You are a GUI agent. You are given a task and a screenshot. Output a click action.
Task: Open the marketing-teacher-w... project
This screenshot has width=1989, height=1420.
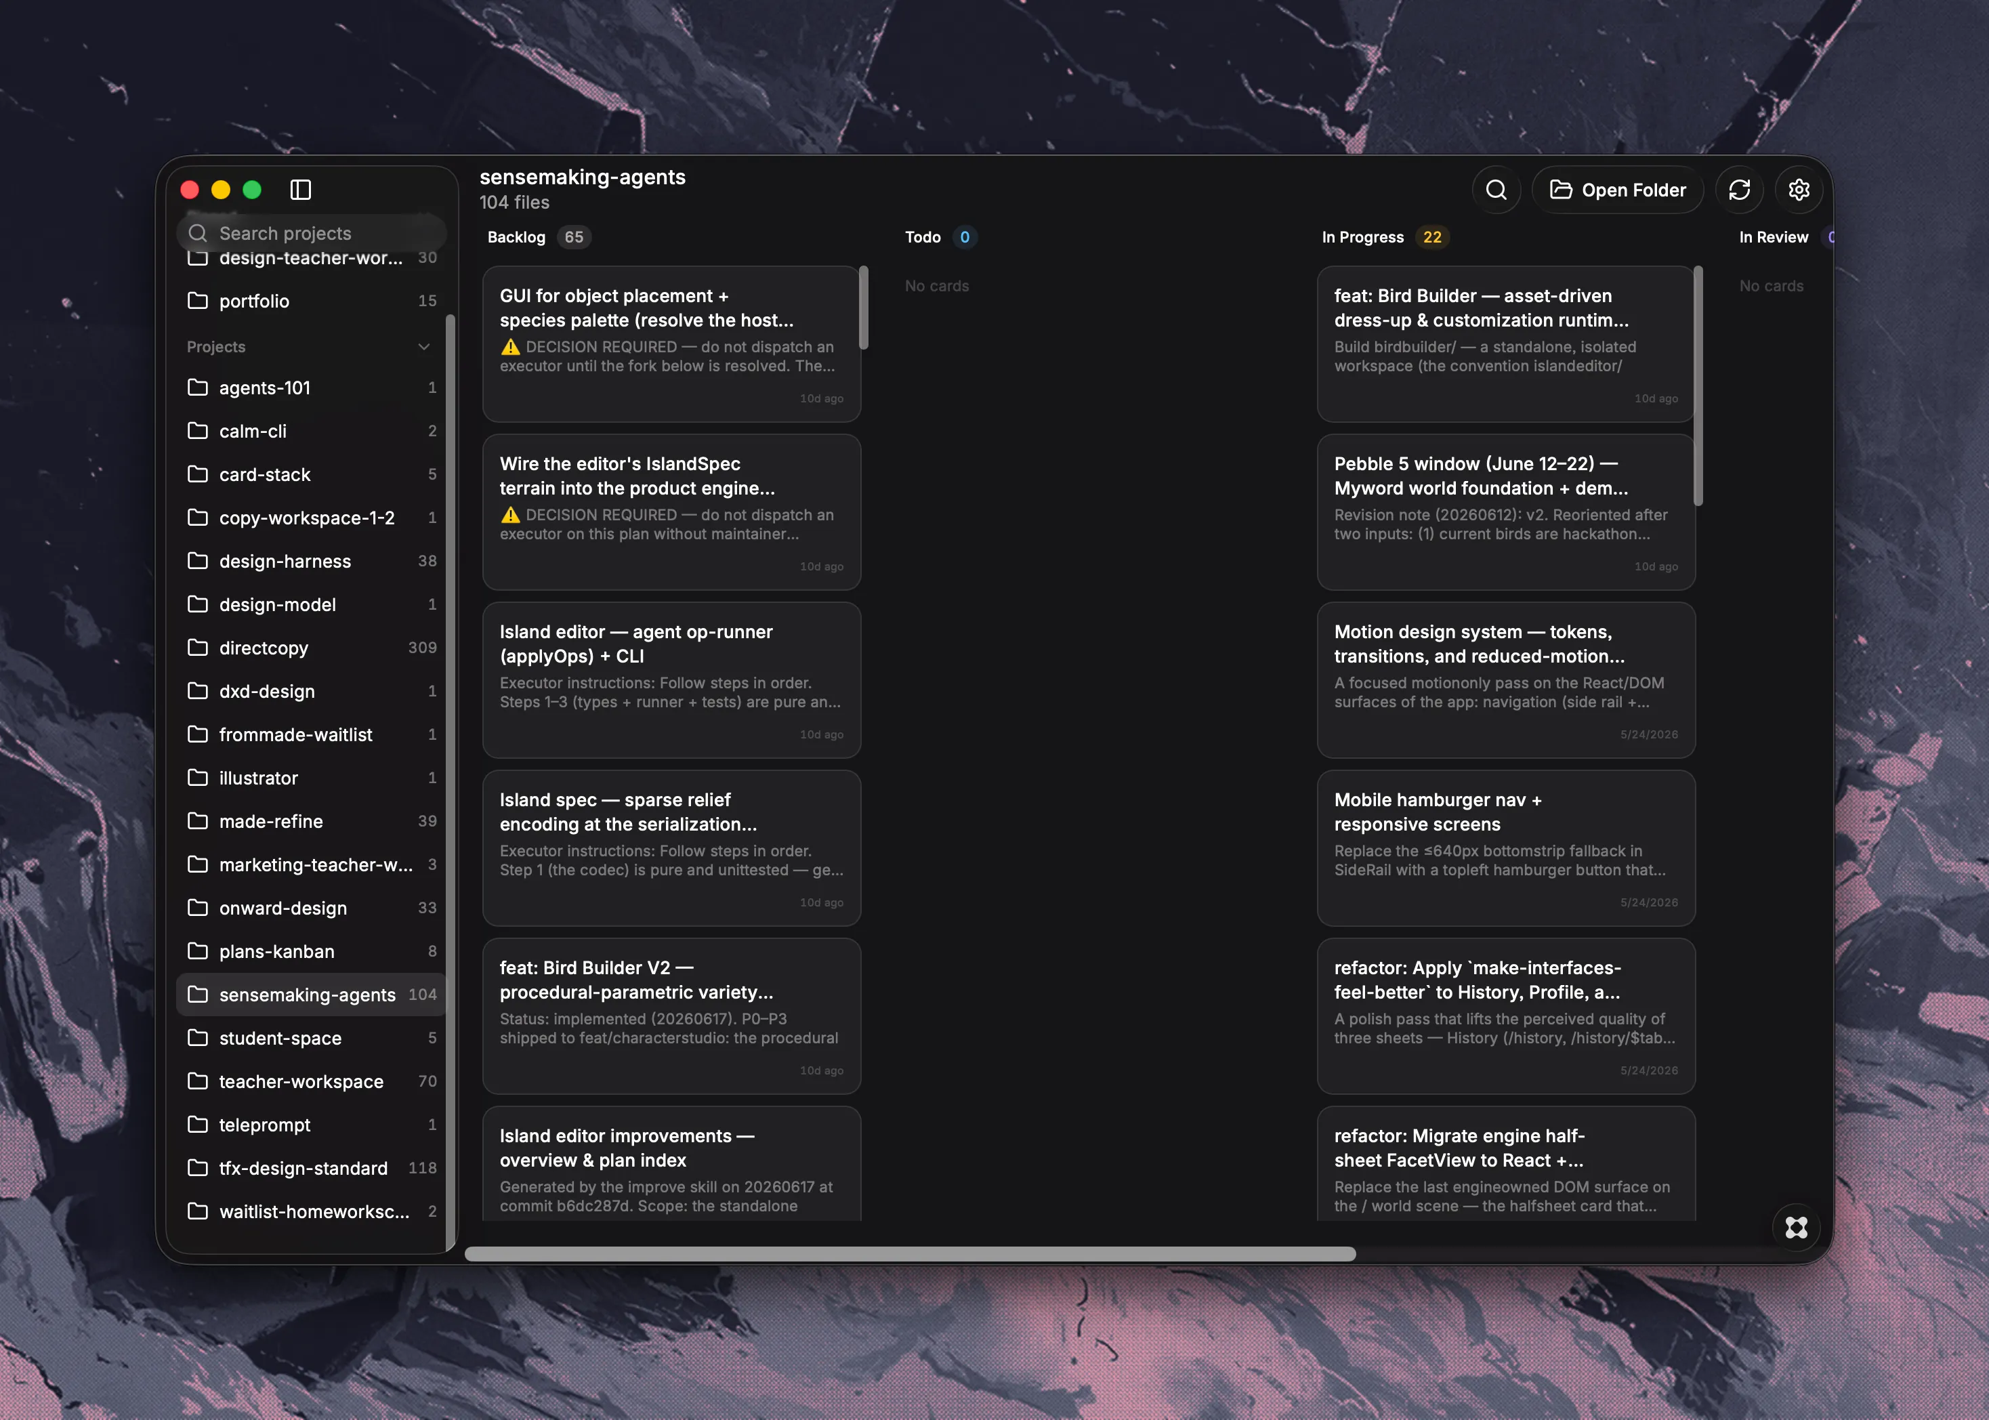pos(311,864)
